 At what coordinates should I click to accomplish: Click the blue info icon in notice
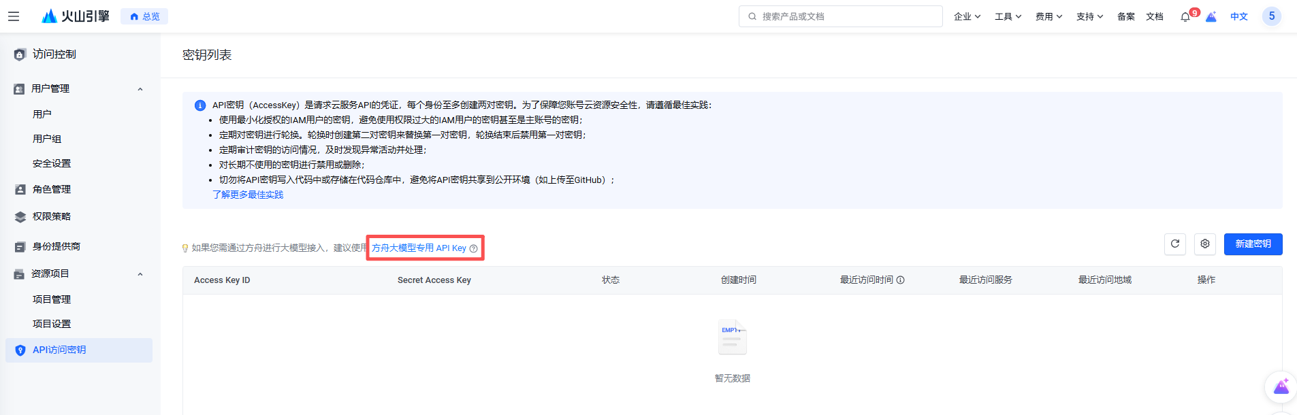[200, 105]
